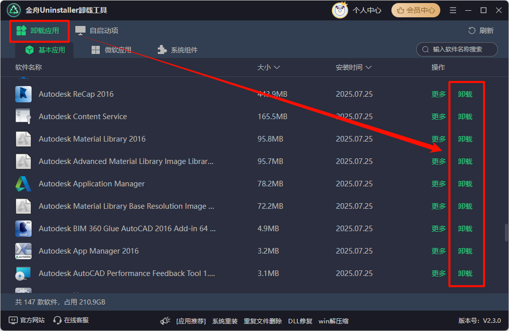Switch to the 自启动项 tab
This screenshot has height=331, width=509.
[97, 31]
